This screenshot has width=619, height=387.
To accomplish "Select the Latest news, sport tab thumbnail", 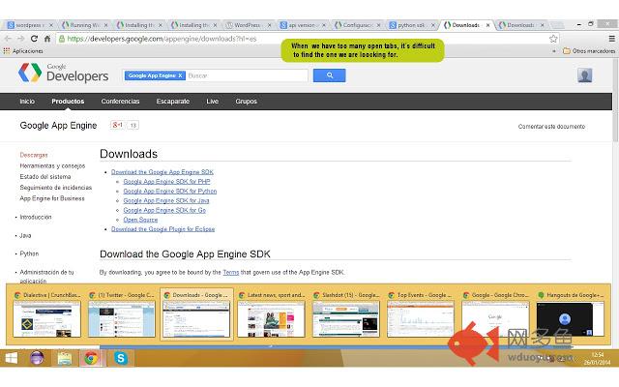I will [271, 315].
